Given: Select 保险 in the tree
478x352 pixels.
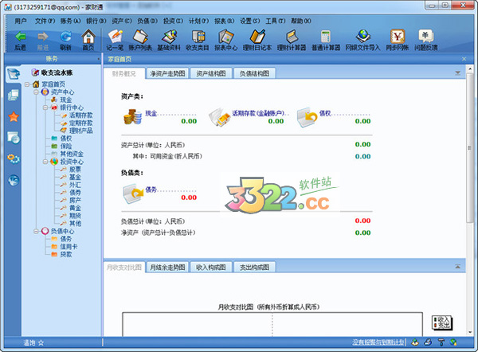Looking at the screenshot, I should 66,146.
